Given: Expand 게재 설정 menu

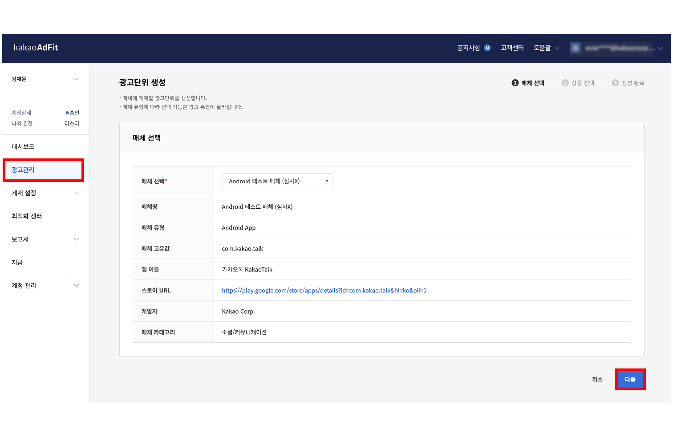Looking at the screenshot, I should tap(45, 193).
